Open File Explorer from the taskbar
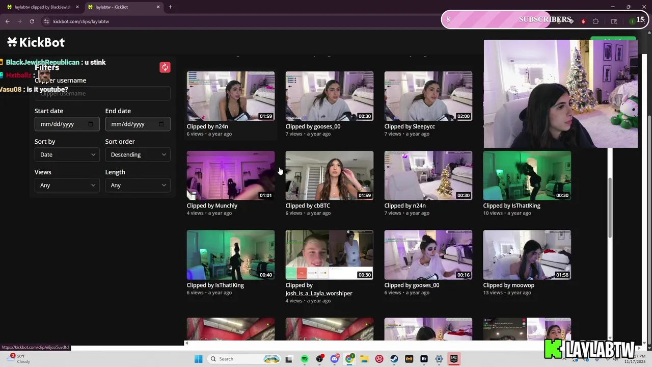This screenshot has width=652, height=367. click(x=364, y=359)
